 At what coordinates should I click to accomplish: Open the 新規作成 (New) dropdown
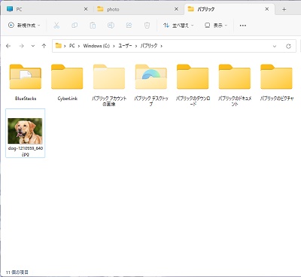click(24, 26)
